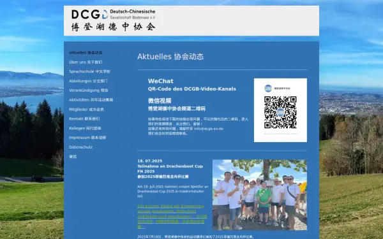
Task: Open the Über uns menu item
Action: coord(86,62)
